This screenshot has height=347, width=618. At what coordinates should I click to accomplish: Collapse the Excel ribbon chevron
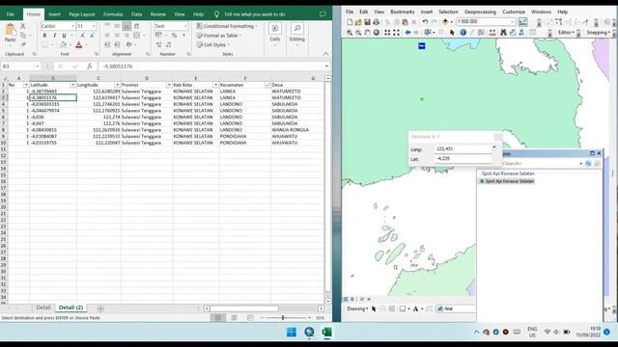(325, 54)
